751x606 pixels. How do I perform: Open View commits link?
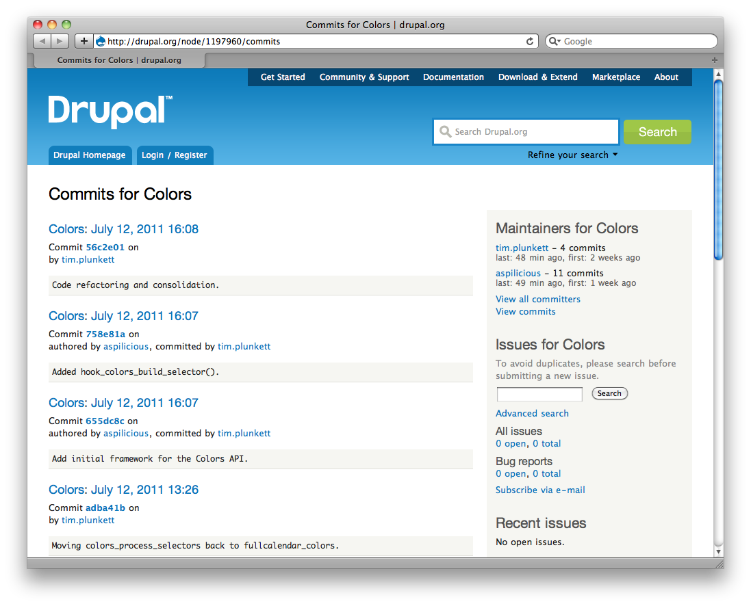525,312
